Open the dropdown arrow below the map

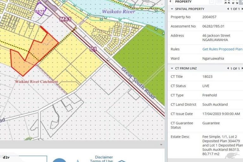(x=161, y=145)
